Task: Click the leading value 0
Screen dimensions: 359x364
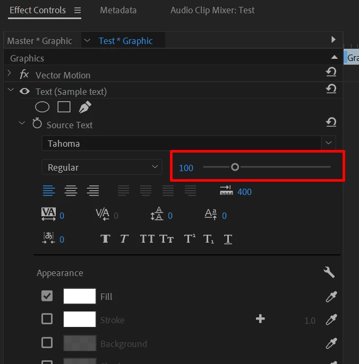Action: click(x=170, y=216)
